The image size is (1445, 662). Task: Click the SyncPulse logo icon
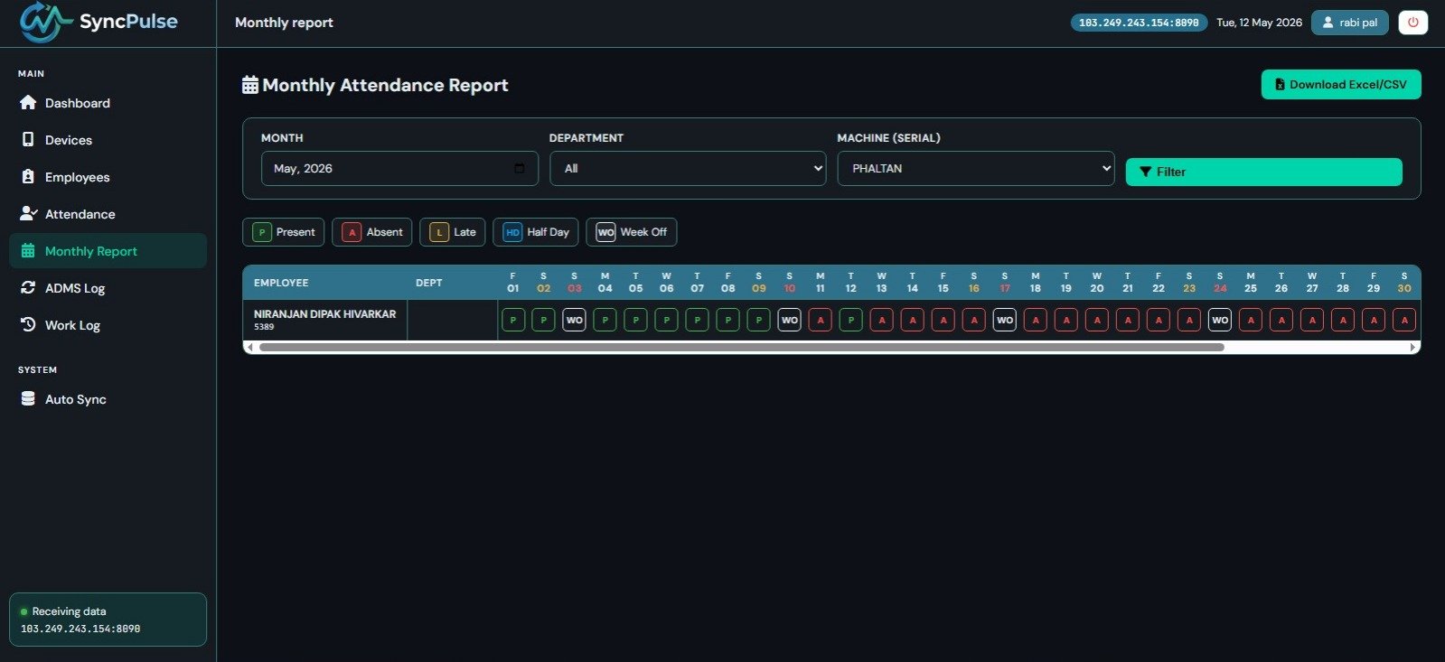45,22
